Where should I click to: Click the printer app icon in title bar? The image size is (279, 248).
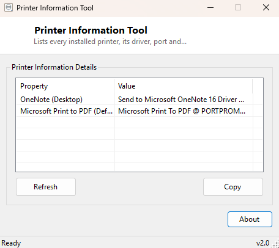(9, 8)
